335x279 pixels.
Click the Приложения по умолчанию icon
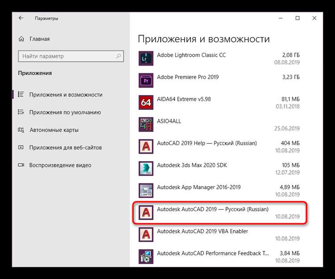[21, 112]
